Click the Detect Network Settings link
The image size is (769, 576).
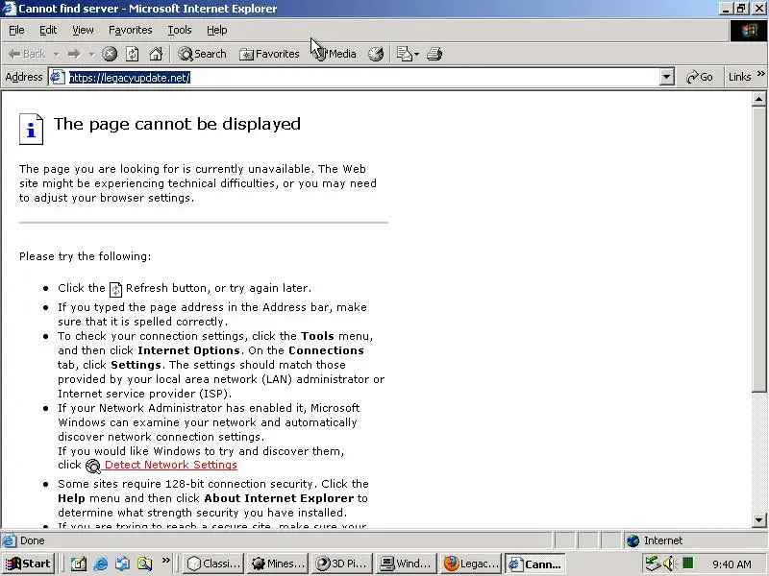tap(171, 465)
